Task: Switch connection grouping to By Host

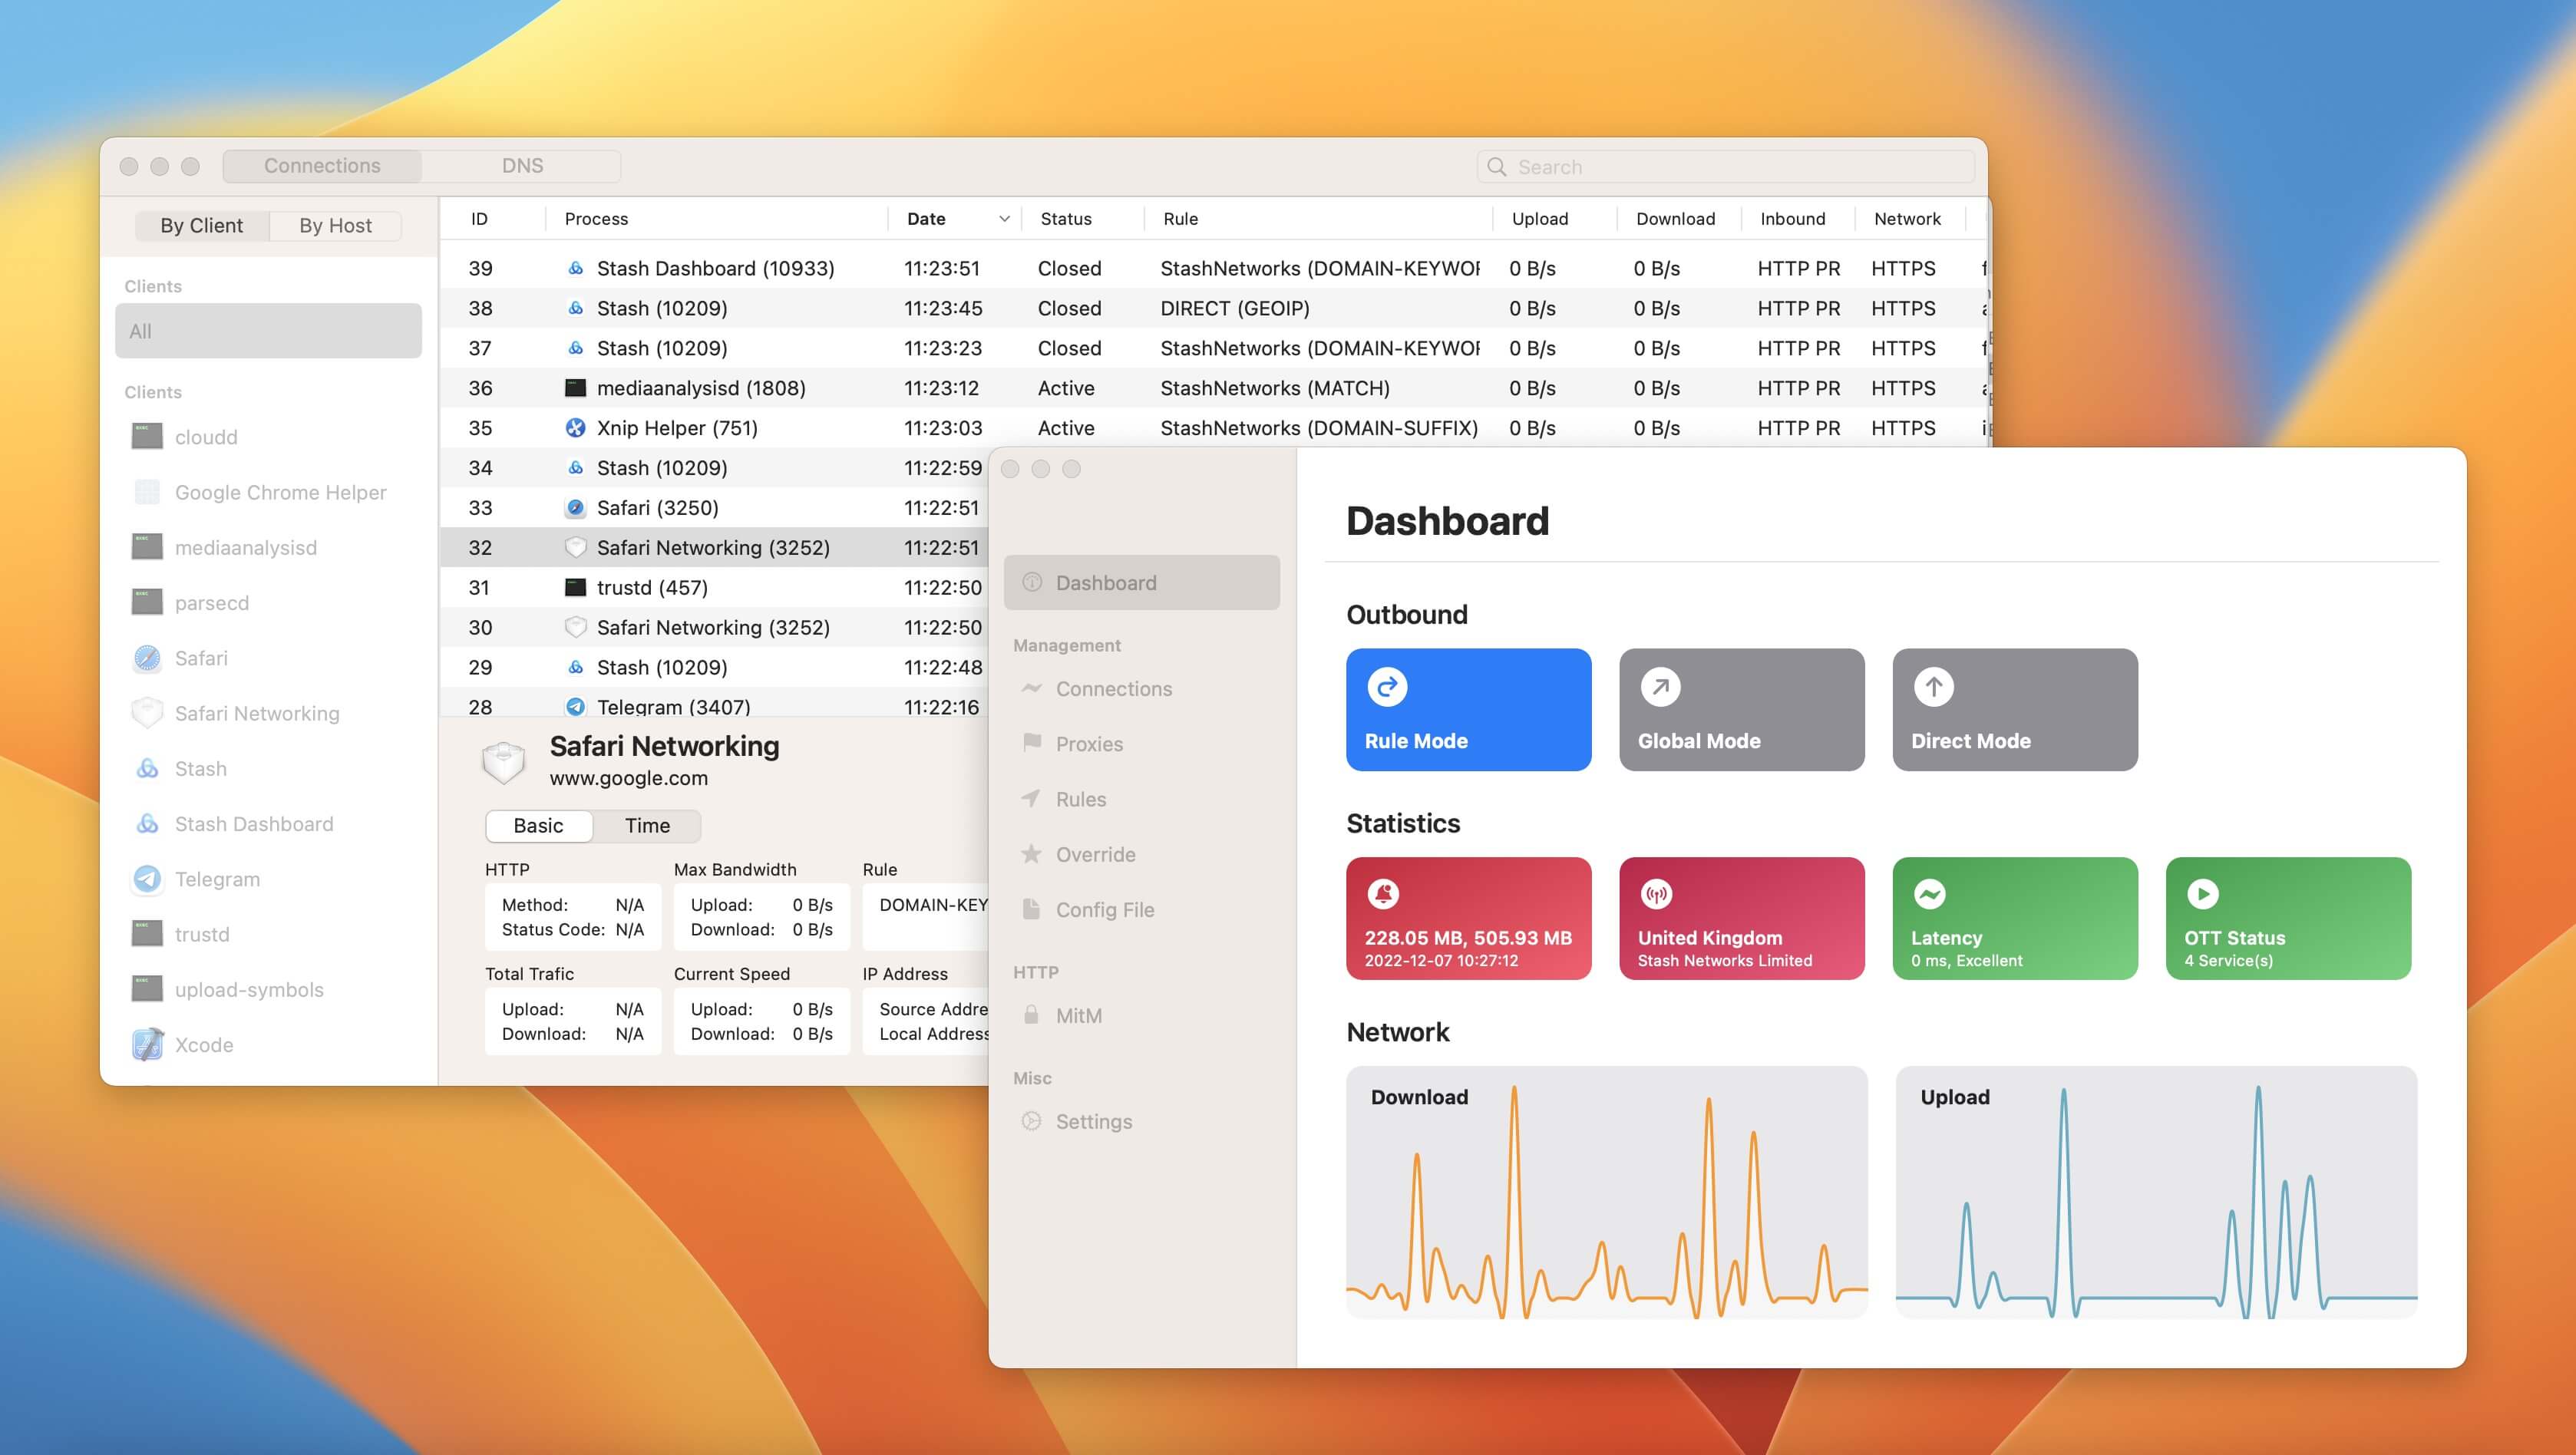Action: tap(335, 225)
